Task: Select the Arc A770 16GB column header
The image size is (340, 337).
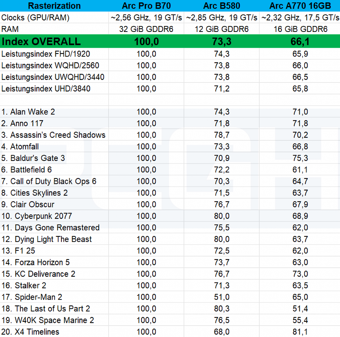Action: (300, 6)
